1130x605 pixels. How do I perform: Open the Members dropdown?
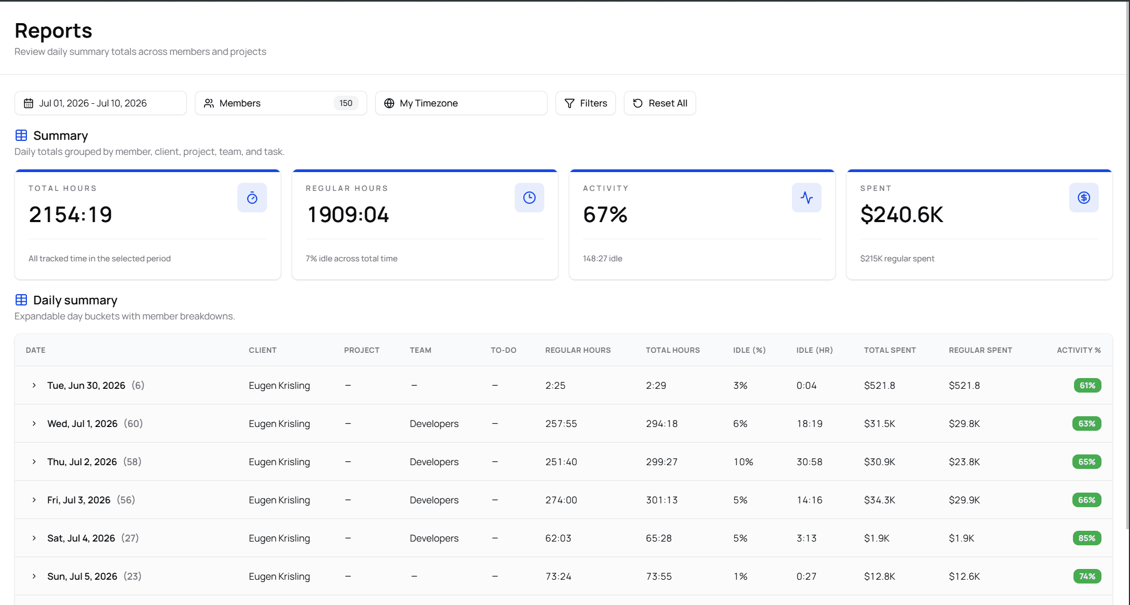pos(281,103)
